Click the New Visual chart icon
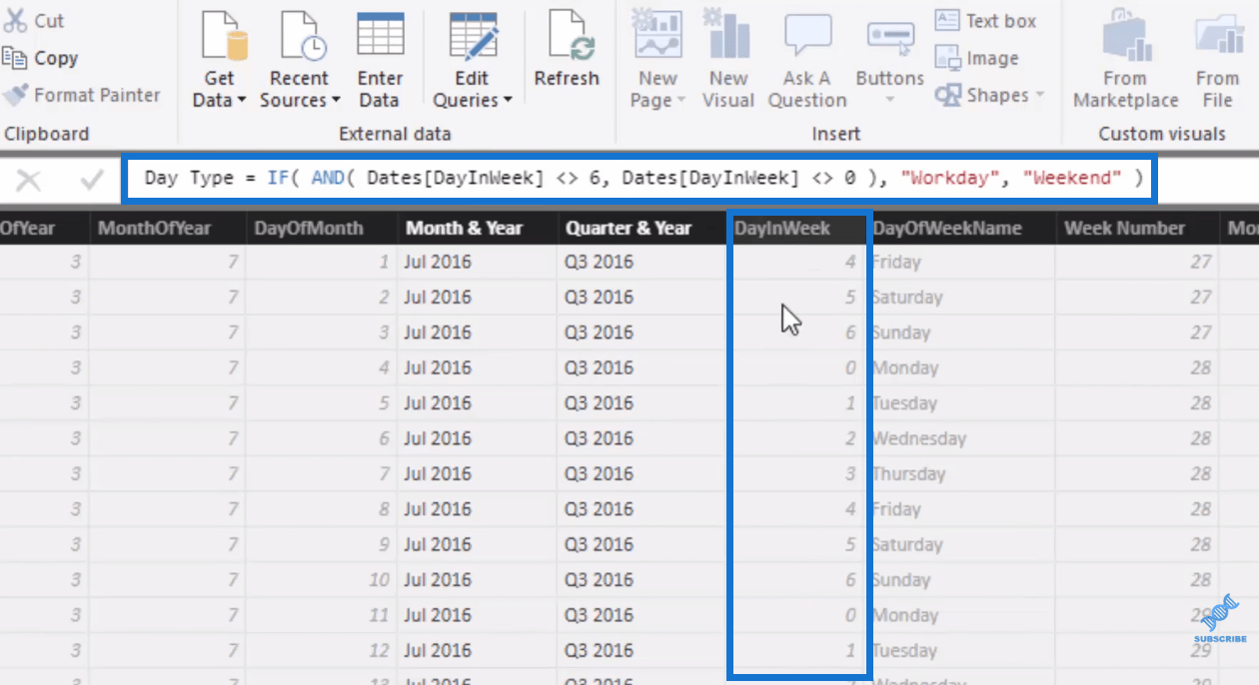Screen dimensions: 1259x685 (x=727, y=35)
